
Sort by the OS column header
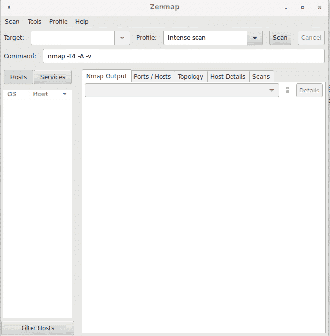click(x=16, y=94)
